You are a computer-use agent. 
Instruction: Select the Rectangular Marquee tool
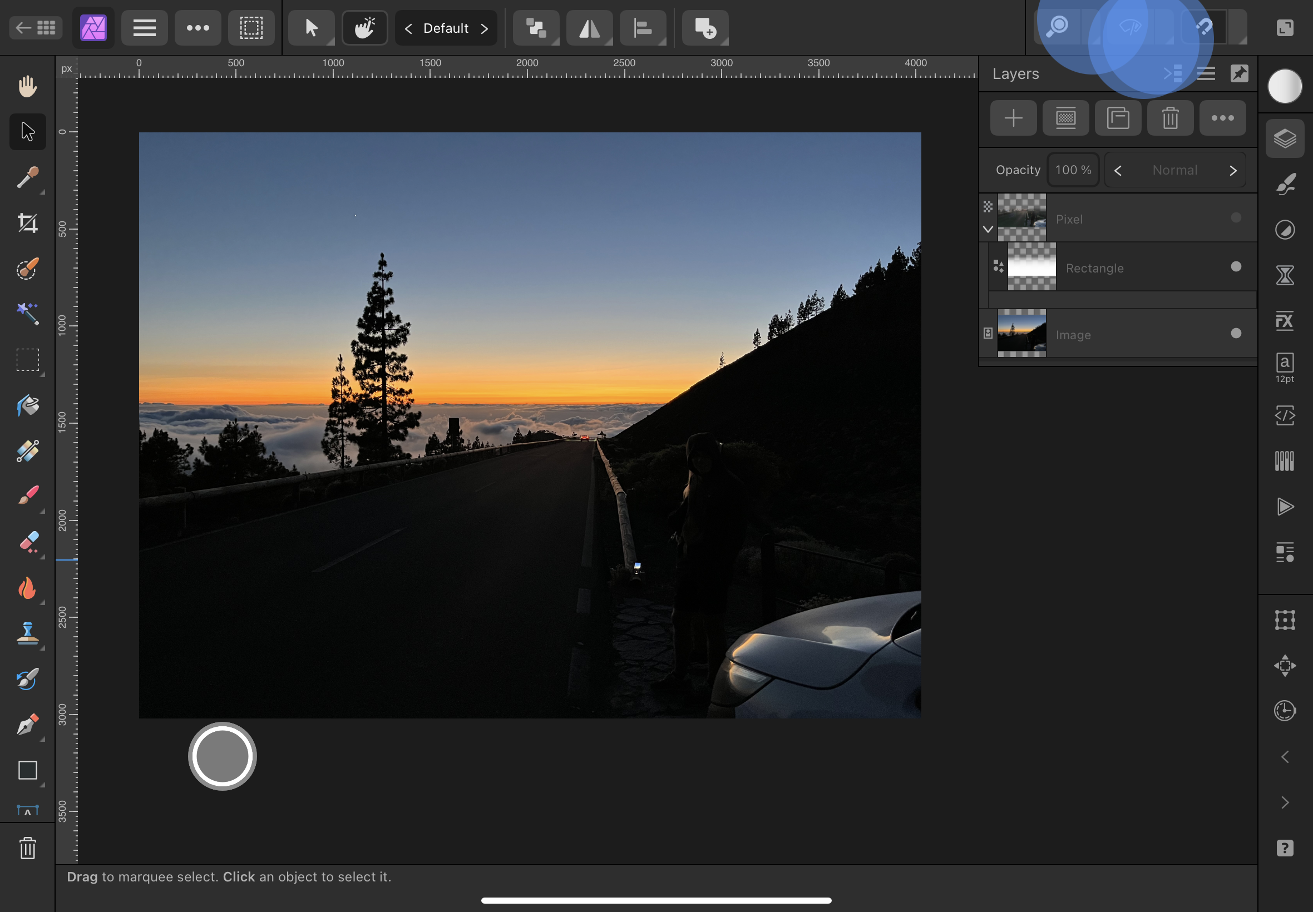point(27,360)
